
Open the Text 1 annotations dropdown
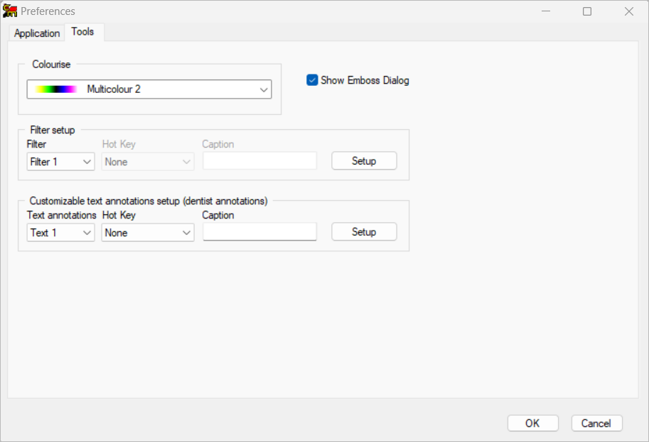point(60,233)
